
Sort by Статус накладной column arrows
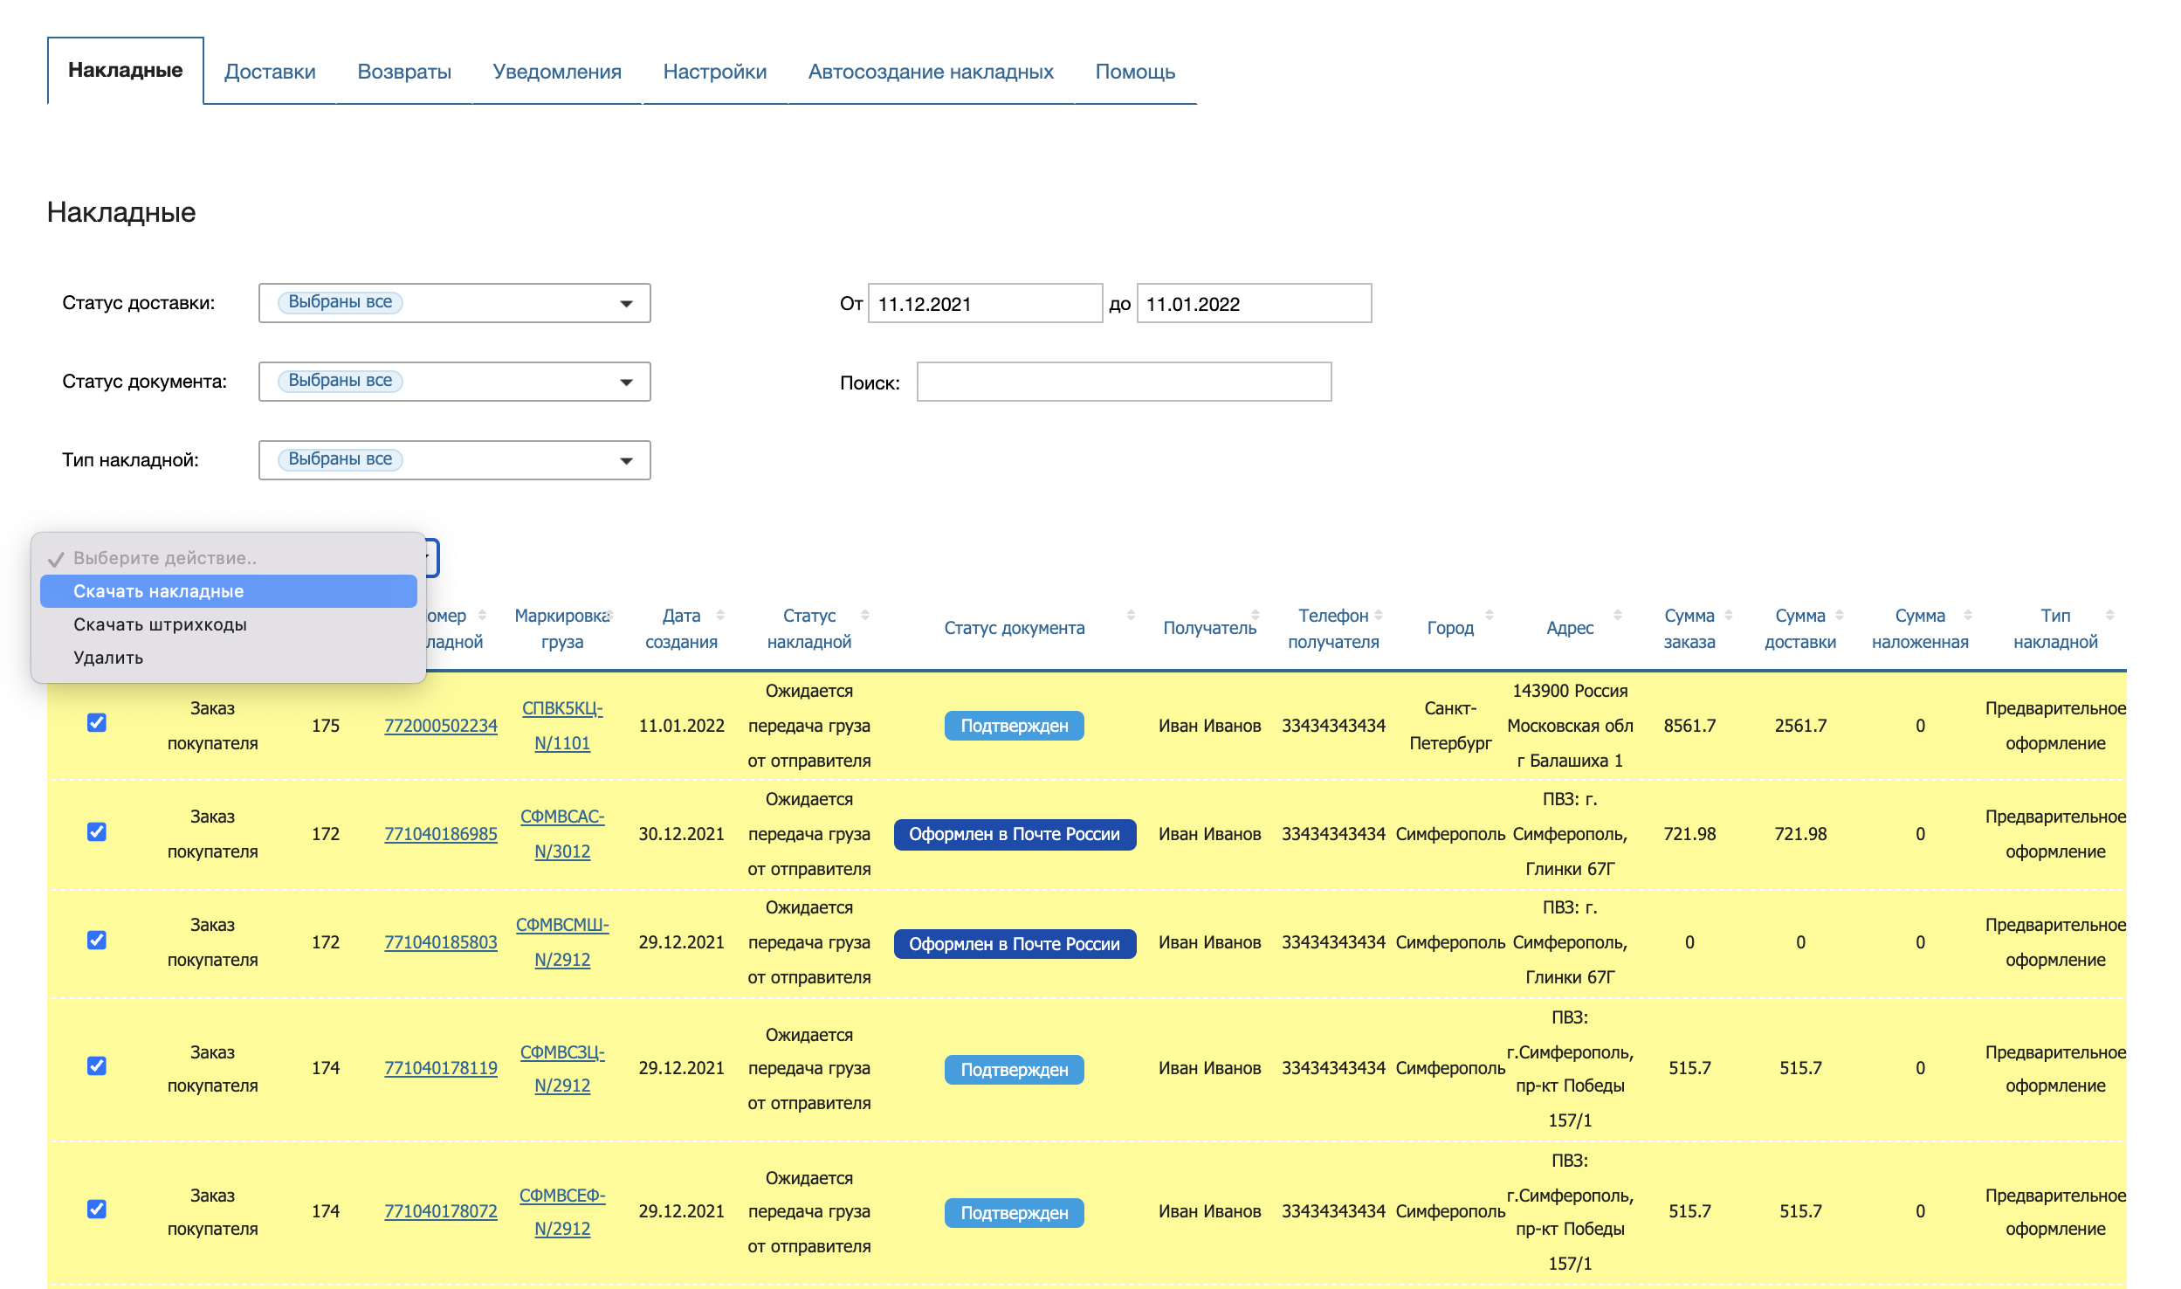(864, 616)
